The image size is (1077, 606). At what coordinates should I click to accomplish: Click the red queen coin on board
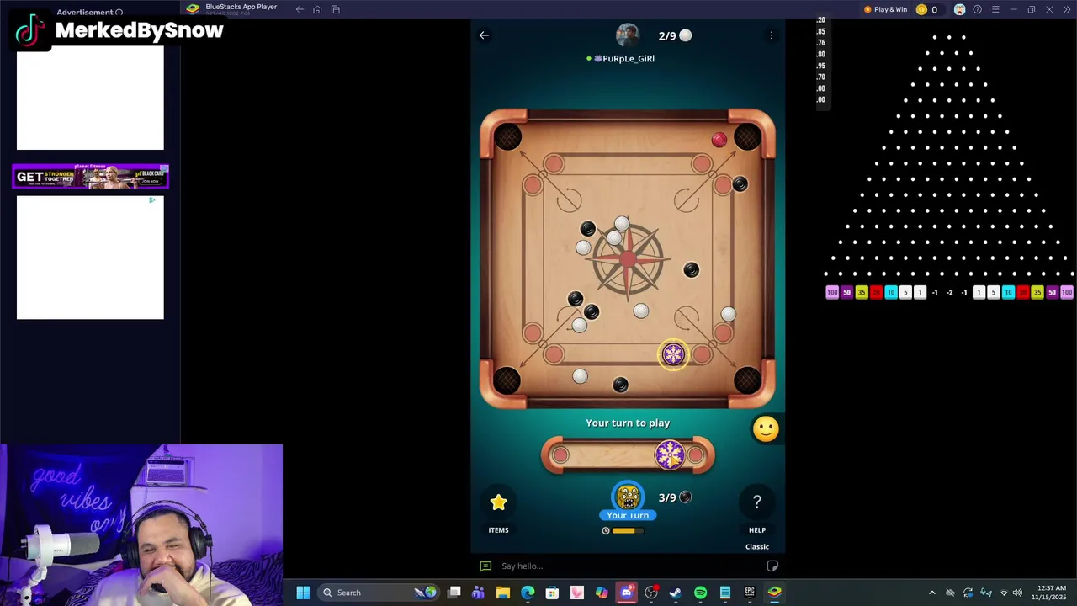[719, 140]
